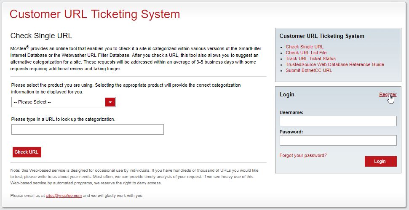This screenshot has height=210, width=409.
Task: Click the Register link
Action: click(x=388, y=95)
